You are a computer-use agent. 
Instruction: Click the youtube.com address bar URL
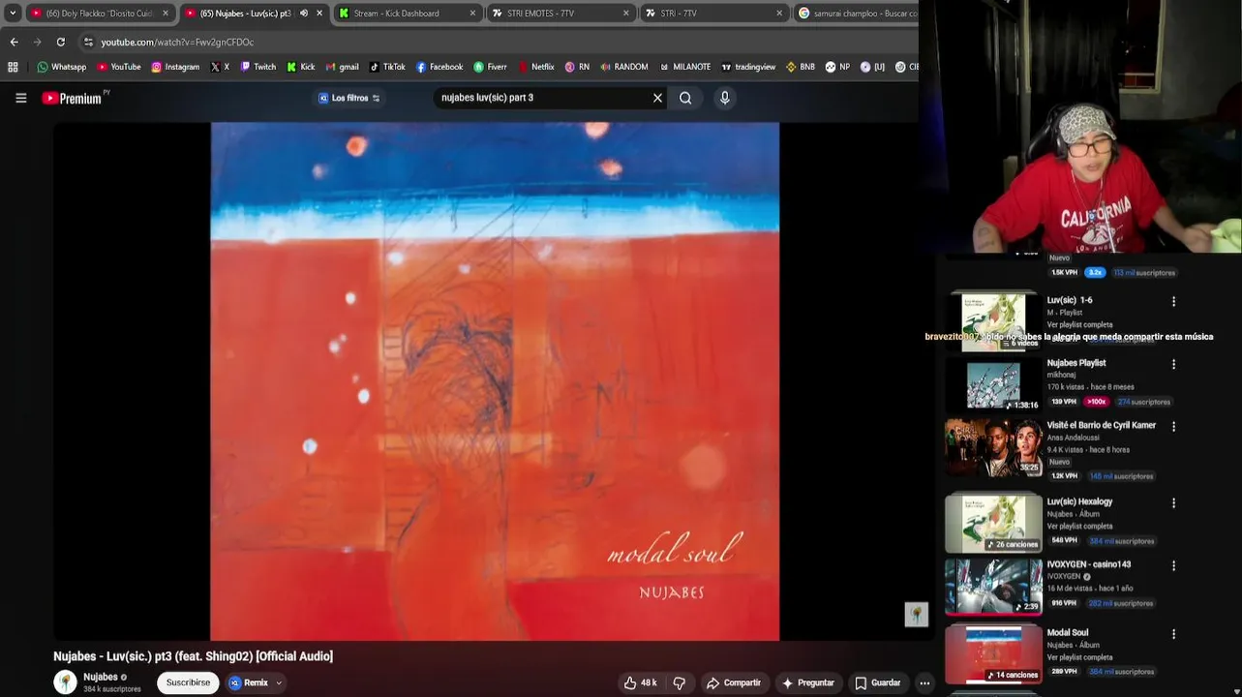(x=177, y=43)
